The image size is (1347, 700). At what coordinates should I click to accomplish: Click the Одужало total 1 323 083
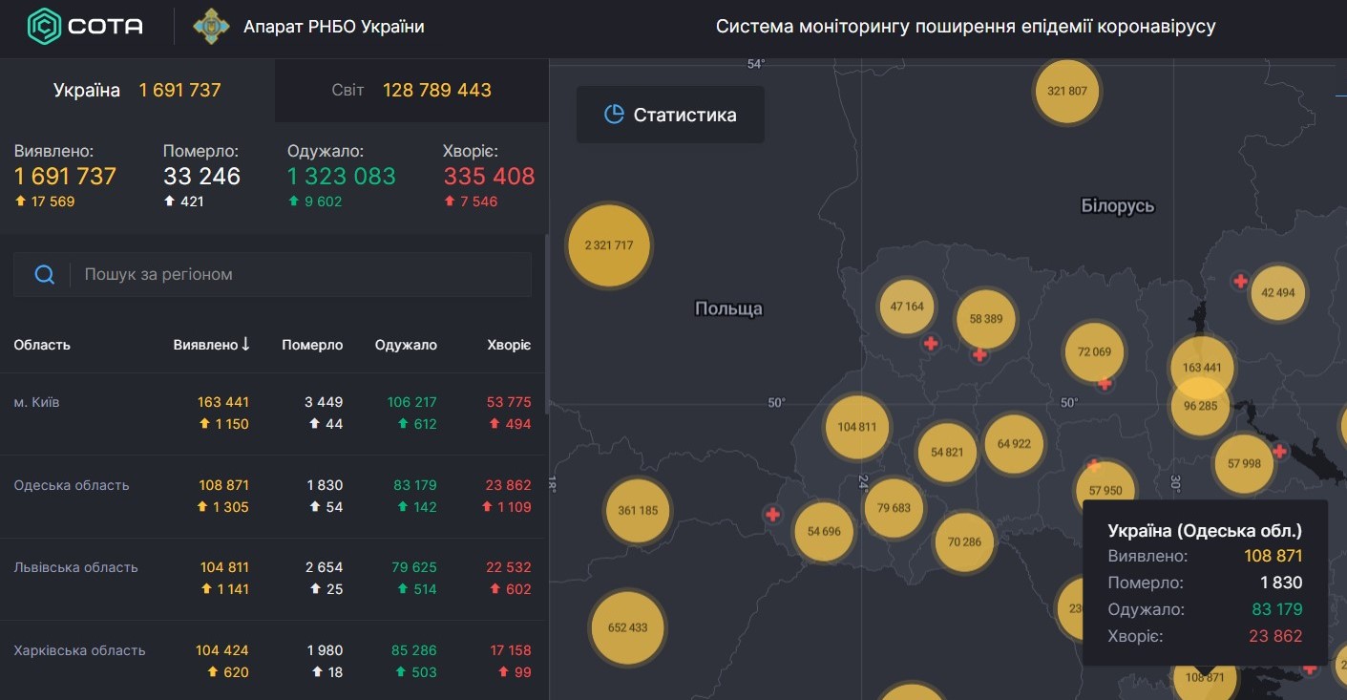[x=342, y=177]
